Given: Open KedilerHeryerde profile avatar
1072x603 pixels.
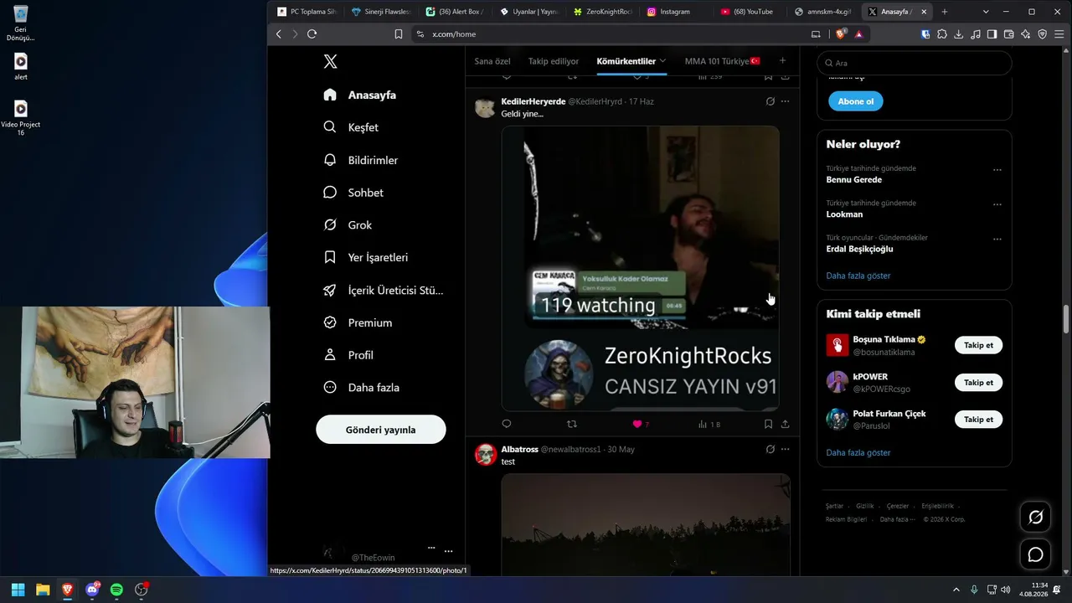Looking at the screenshot, I should point(485,107).
